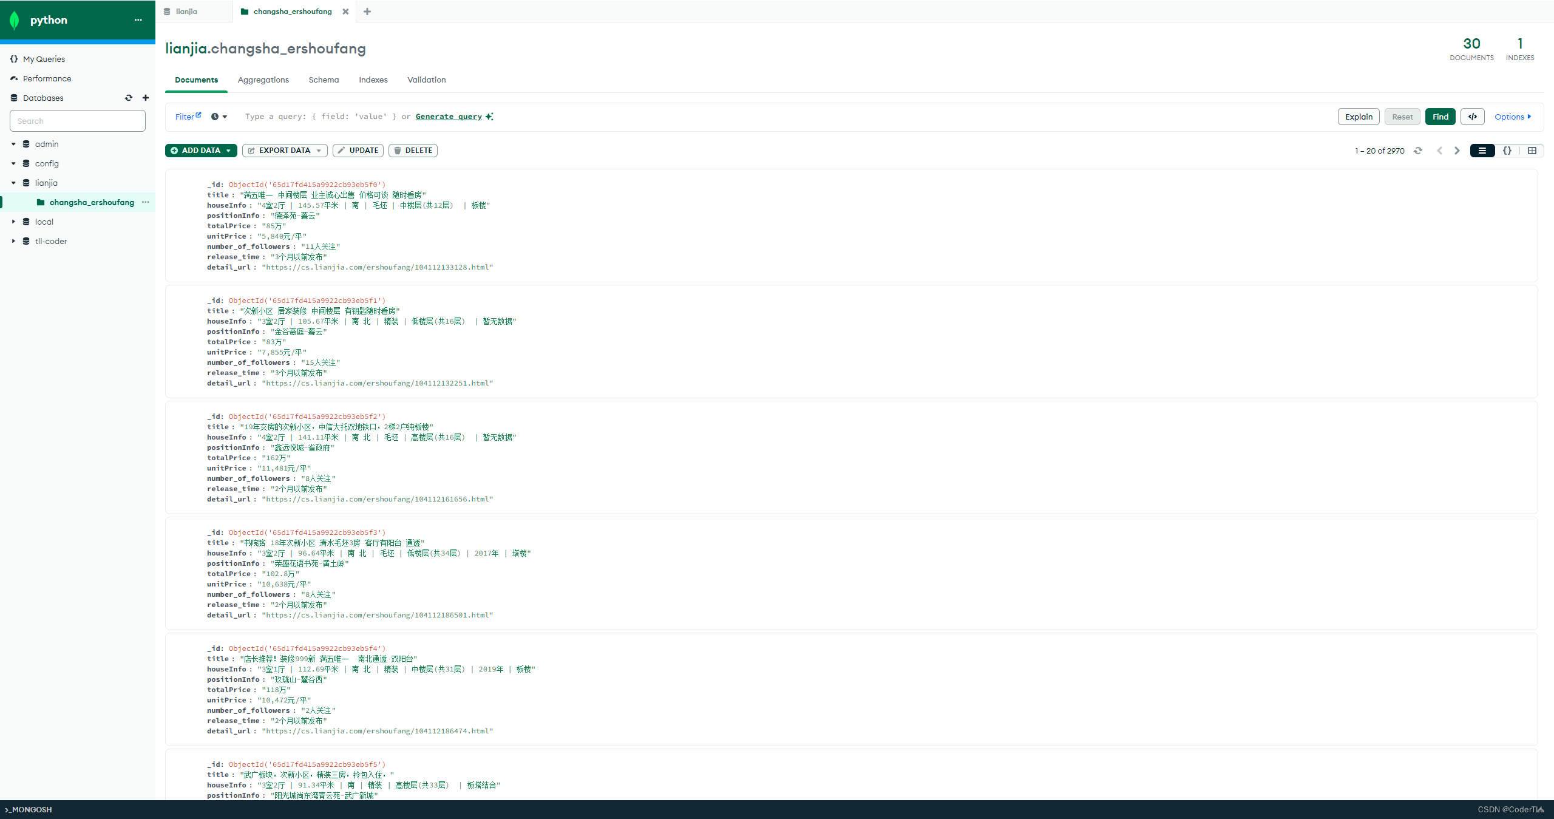This screenshot has height=819, width=1554.
Task: Expand the config database
Action: [13, 163]
